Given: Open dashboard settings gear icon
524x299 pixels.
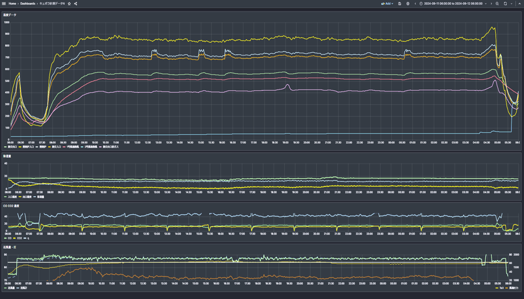Looking at the screenshot, I should point(408,4).
